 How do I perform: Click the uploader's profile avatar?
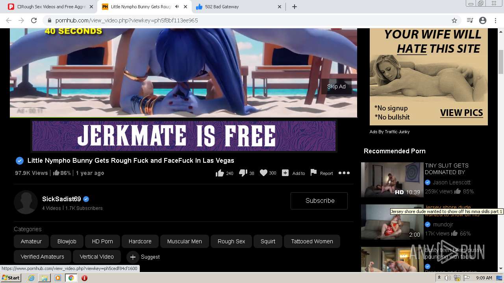click(x=26, y=202)
